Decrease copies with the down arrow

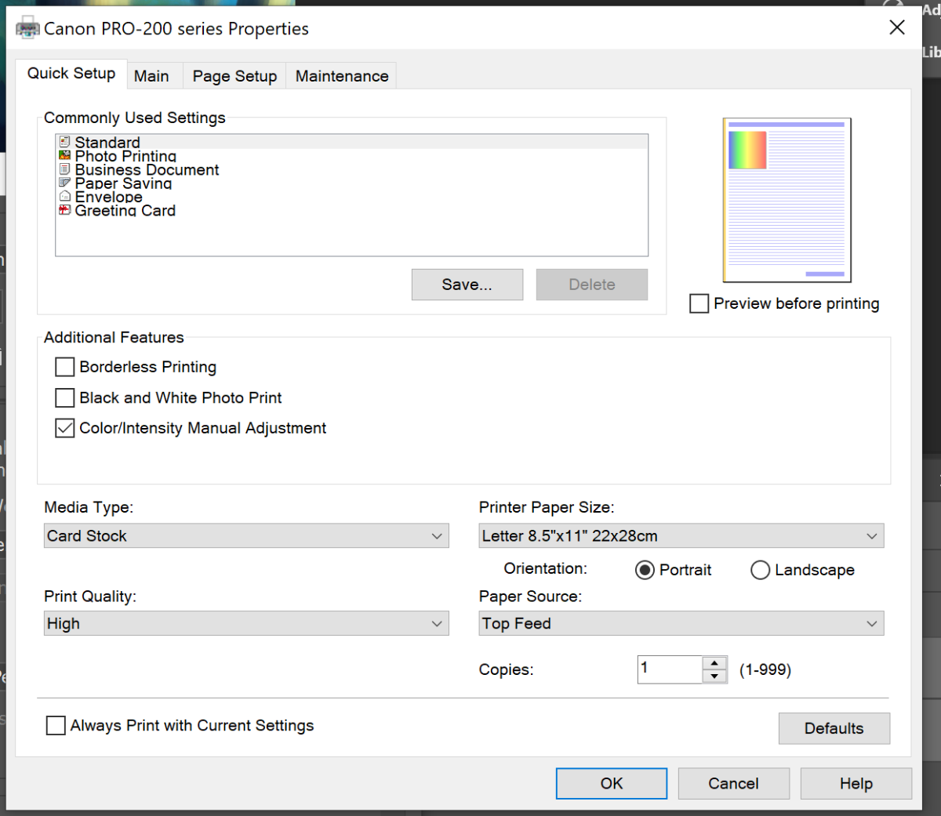(714, 676)
